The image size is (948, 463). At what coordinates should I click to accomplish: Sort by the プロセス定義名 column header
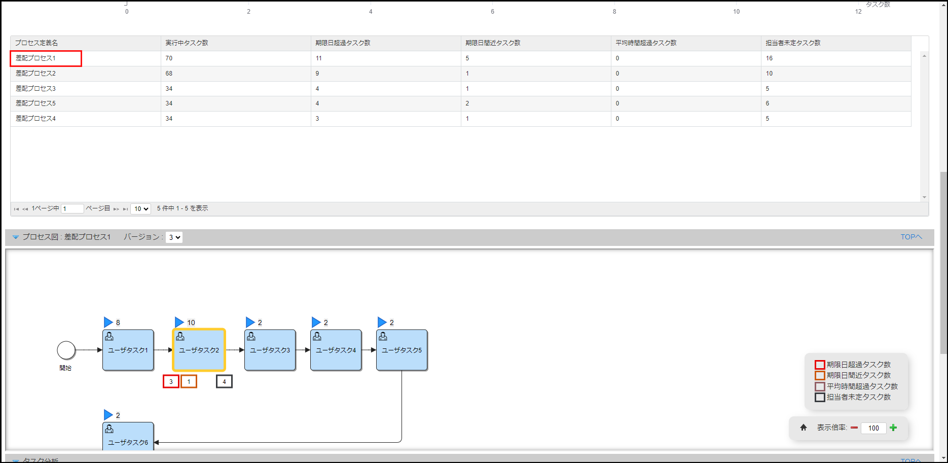click(86, 43)
